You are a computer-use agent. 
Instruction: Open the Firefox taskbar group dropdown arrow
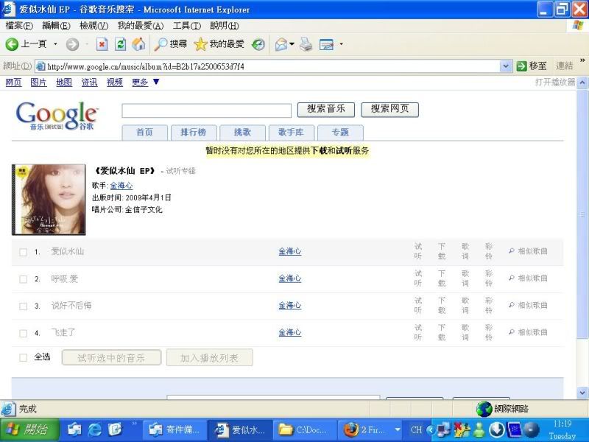[x=398, y=429]
